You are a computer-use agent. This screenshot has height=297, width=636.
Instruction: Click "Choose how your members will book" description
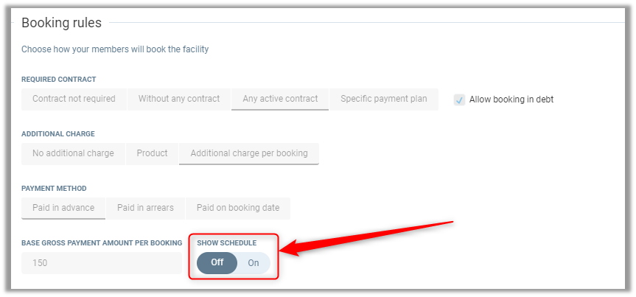[115, 49]
